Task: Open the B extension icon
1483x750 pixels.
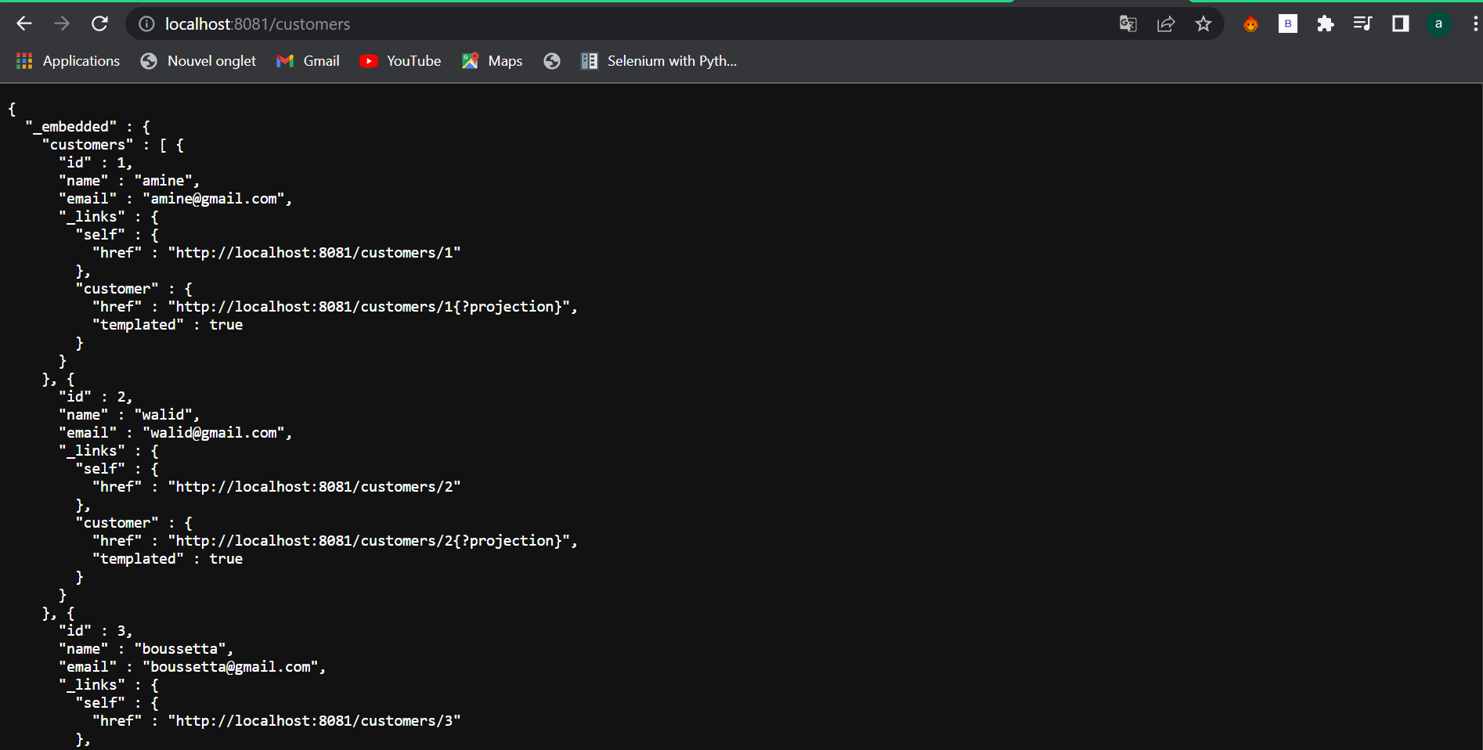Action: point(1287,23)
